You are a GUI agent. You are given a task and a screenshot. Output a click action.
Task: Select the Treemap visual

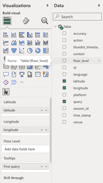pos(46,51)
